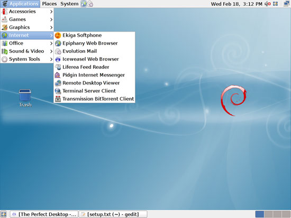This screenshot has width=291, height=218.
Task: Select the second workspace in switcher
Action: [268, 214]
